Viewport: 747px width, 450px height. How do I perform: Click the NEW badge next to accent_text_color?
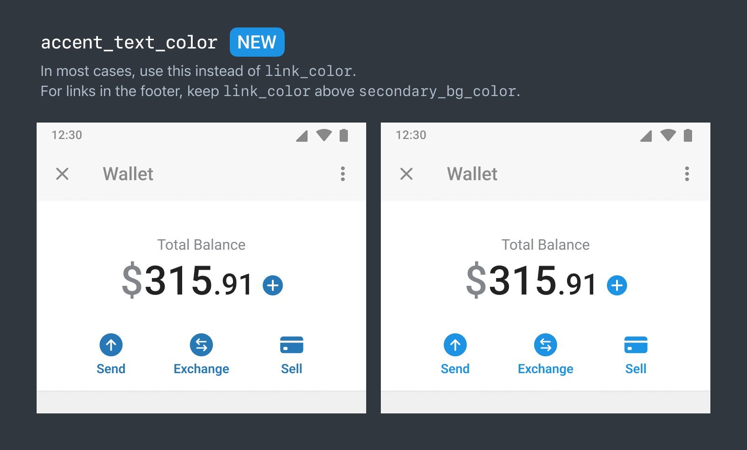[x=257, y=42]
